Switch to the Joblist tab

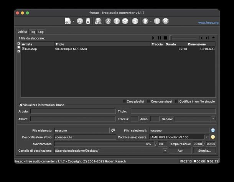[x=22, y=31]
